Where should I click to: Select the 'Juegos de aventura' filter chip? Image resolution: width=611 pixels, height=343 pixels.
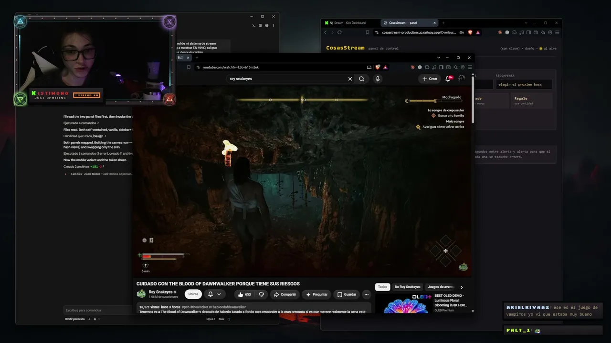pyautogui.click(x=441, y=287)
